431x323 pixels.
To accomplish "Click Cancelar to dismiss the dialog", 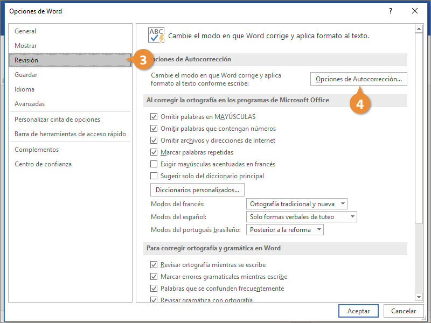I will click(404, 311).
